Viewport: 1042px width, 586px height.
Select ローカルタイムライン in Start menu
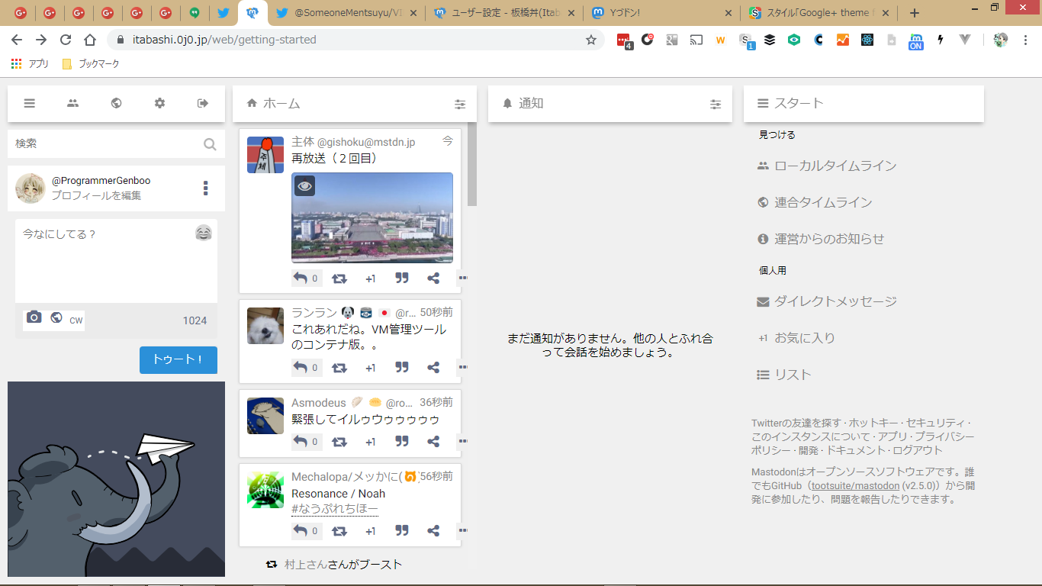(835, 166)
